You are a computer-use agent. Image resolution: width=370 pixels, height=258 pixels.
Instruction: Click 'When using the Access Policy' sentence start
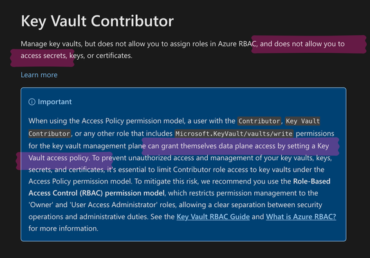[76, 121]
